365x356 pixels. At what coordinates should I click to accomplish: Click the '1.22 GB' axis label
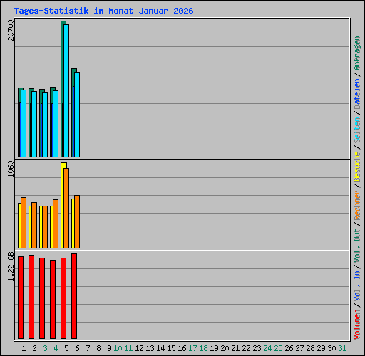pos(11,267)
